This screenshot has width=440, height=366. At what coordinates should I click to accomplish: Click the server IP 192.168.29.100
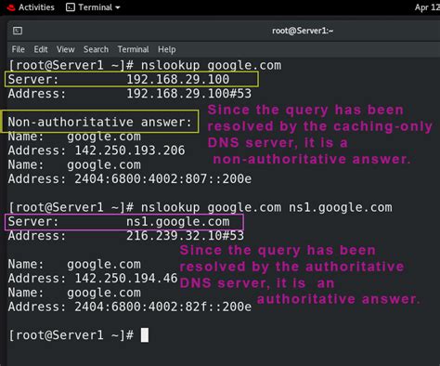click(x=178, y=79)
